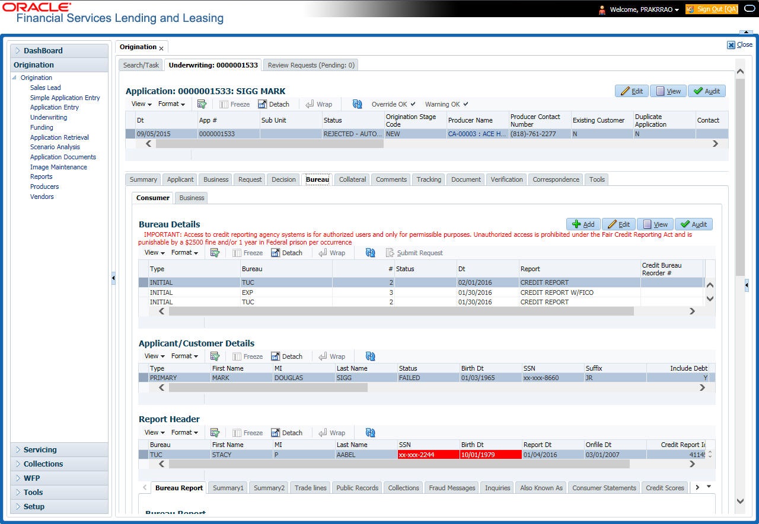
Task: Open Format menu in Bureau Details toolbar
Action: [x=184, y=253]
